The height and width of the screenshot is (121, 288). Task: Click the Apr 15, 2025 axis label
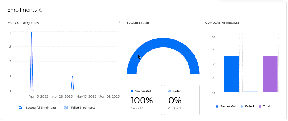point(38,96)
